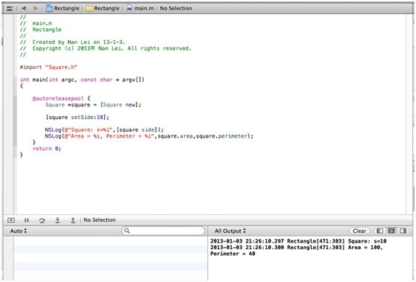The image size is (416, 282).
Task: Click the @autoreleasepool keyword
Action: [58, 98]
